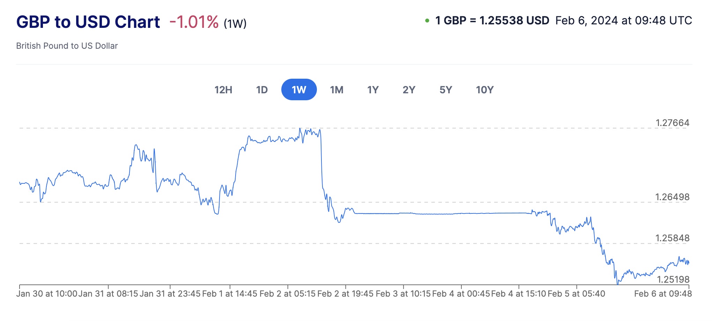
Task: Click the 1.25198 low price label
Action: click(673, 280)
